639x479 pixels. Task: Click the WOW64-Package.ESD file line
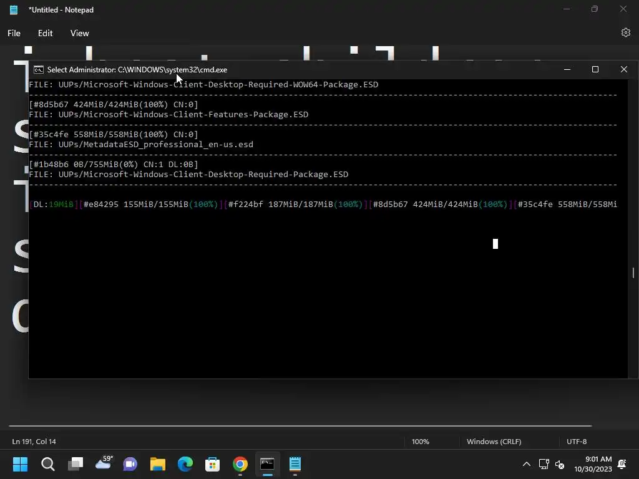(x=203, y=85)
